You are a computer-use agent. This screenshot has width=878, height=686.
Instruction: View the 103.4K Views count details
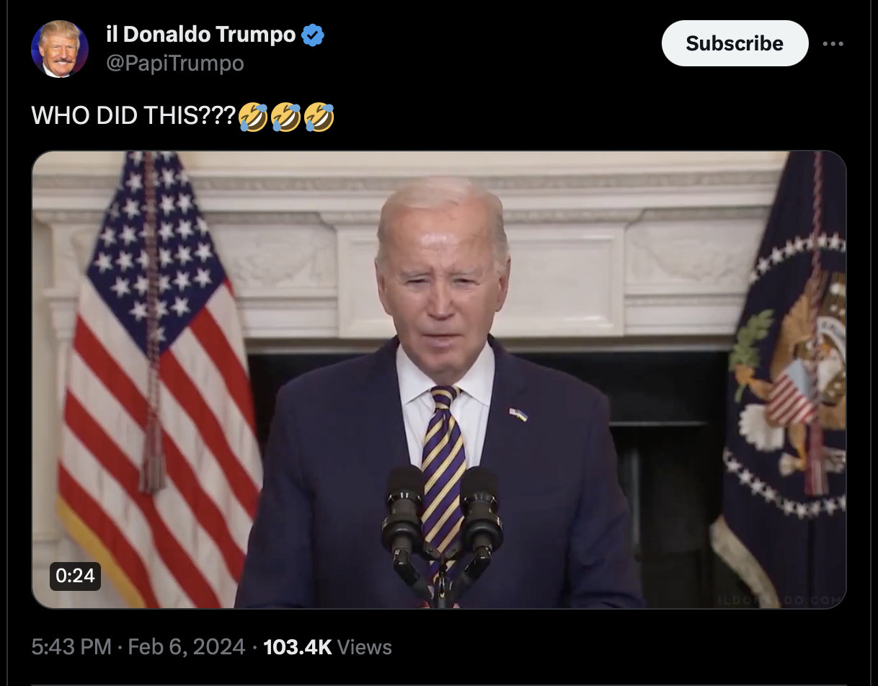[x=328, y=647]
